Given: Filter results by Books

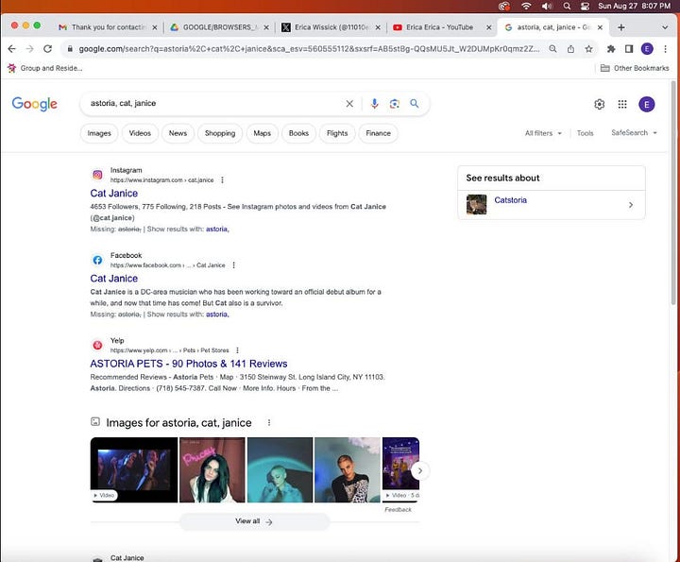Looking at the screenshot, I should [x=298, y=133].
